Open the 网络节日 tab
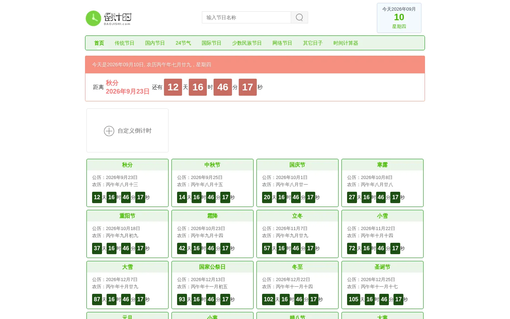510x319 pixels. pyautogui.click(x=282, y=43)
